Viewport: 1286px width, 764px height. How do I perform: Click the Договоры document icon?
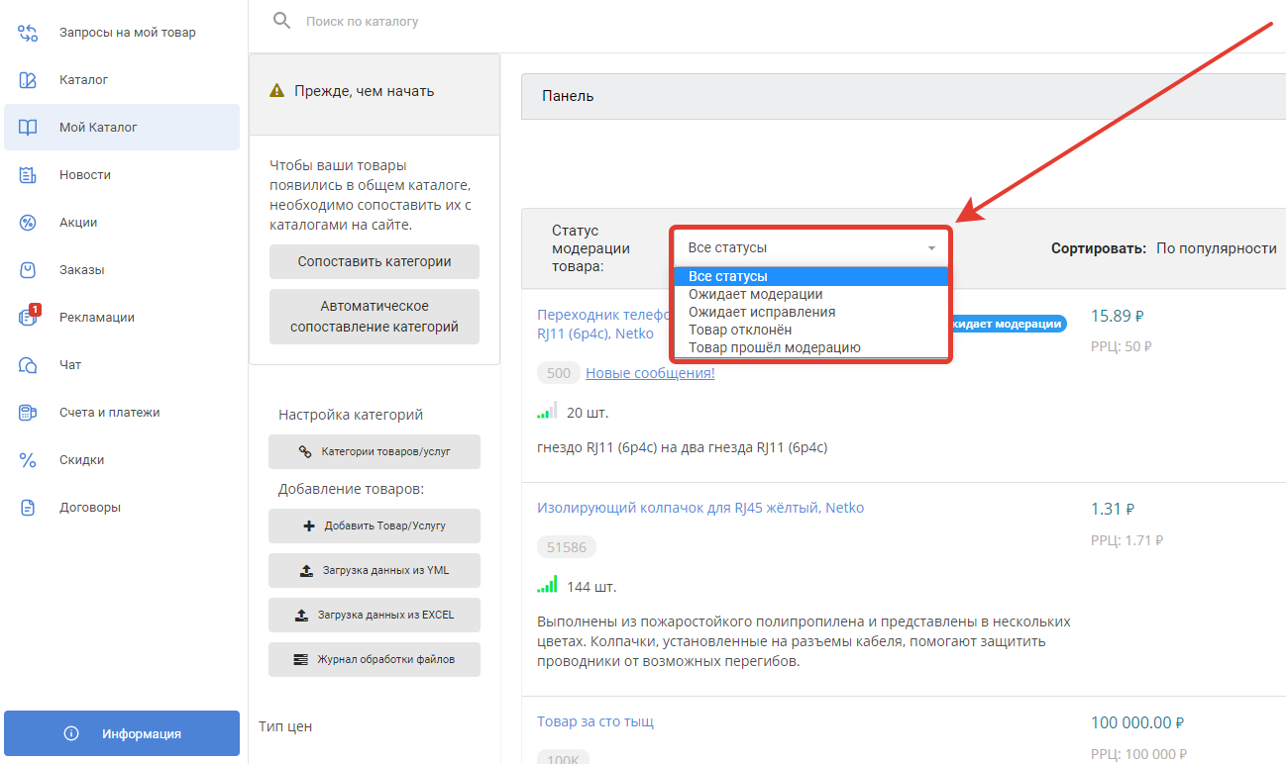[x=28, y=508]
